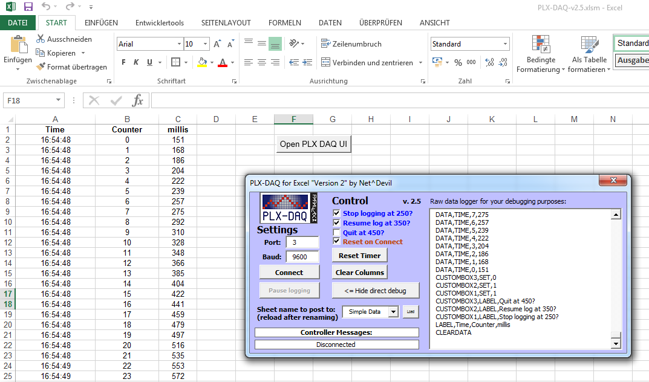Click the Connect button in PLX-DAQ
The image size is (649, 382).
click(x=289, y=273)
